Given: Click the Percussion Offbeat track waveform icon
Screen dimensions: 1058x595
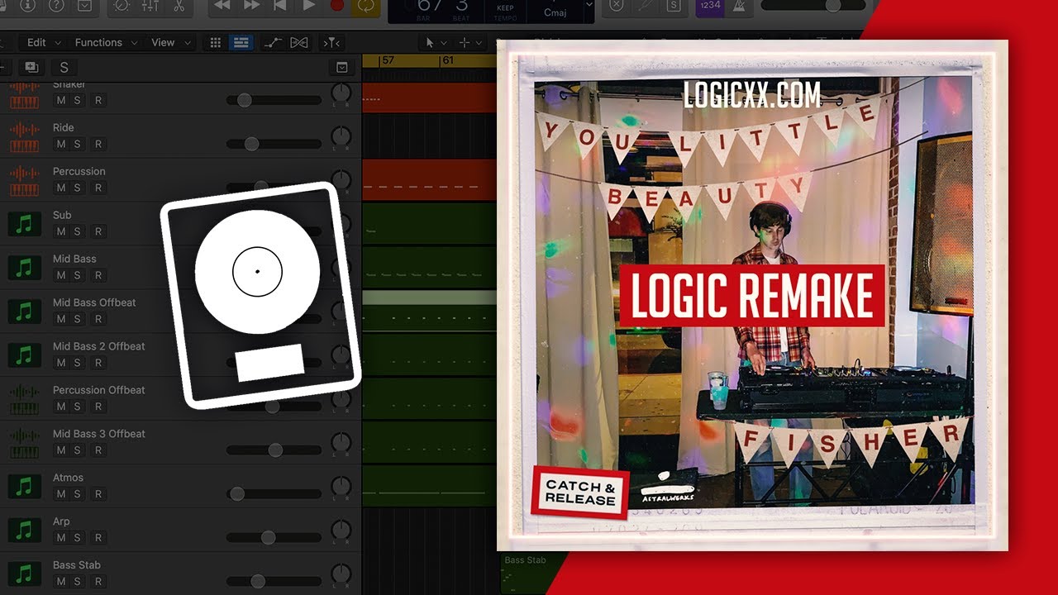Looking at the screenshot, I should point(24,399).
